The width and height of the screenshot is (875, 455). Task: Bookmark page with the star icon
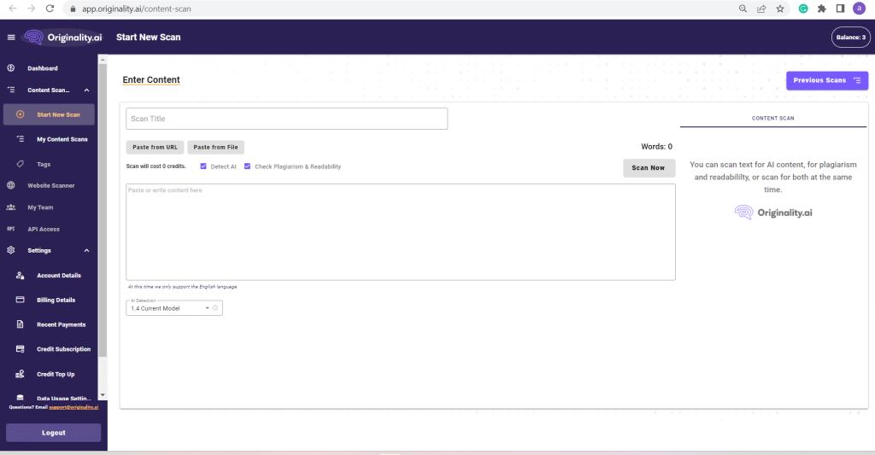[x=780, y=9]
